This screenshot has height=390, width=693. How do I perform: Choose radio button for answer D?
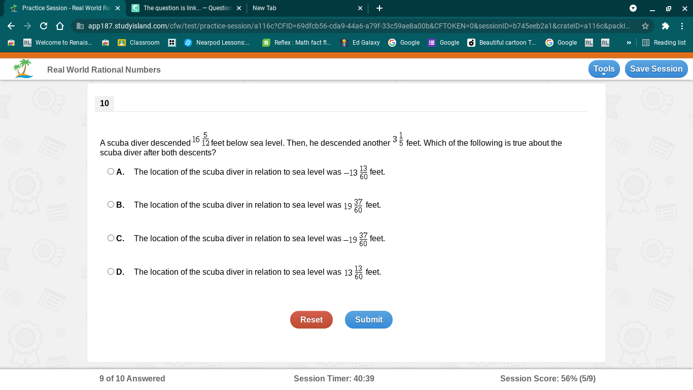point(111,272)
